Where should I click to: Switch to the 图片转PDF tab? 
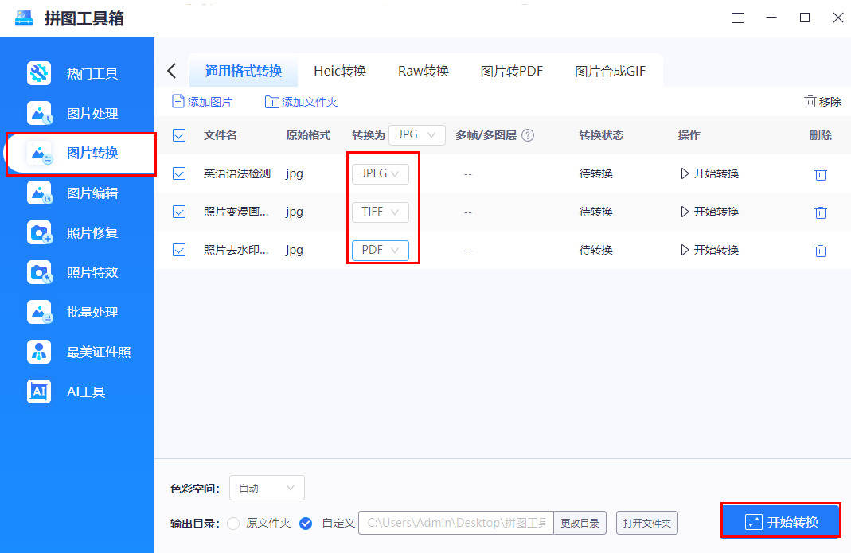click(511, 71)
